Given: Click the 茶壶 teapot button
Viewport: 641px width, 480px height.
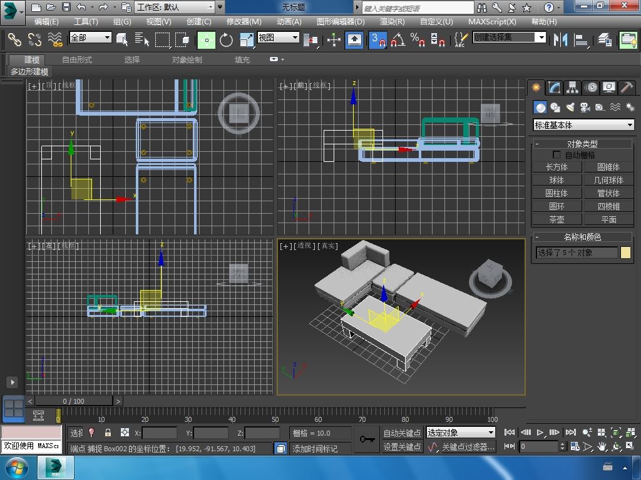Looking at the screenshot, I should pyautogui.click(x=556, y=219).
